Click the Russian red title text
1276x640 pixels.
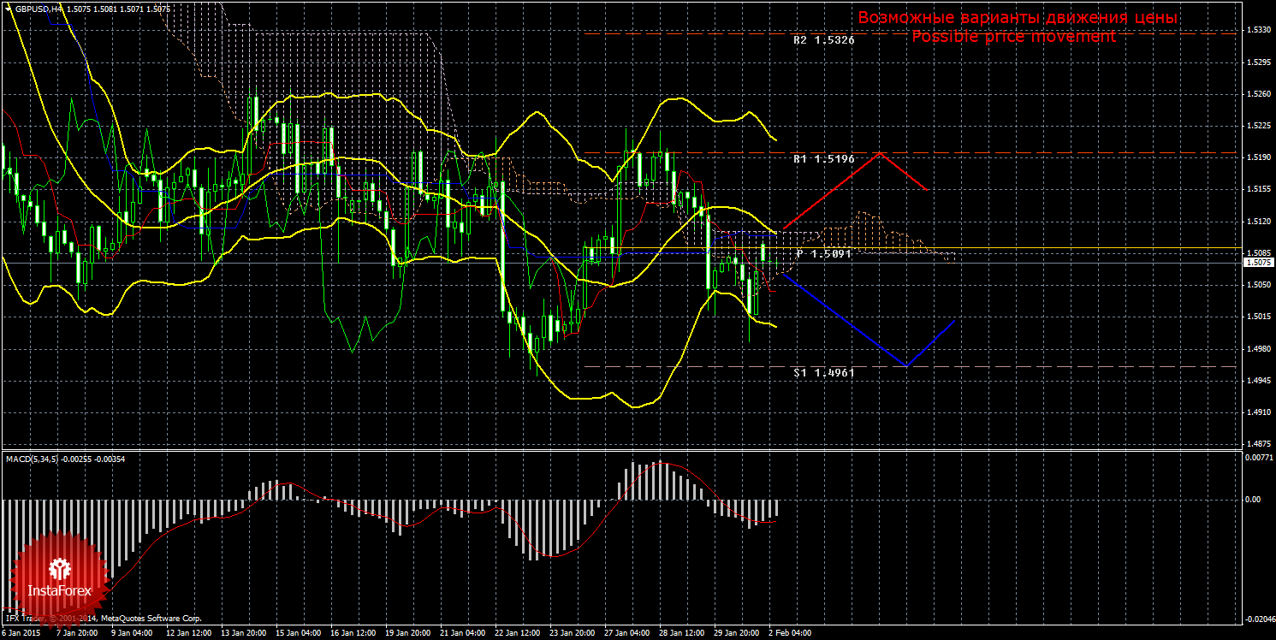(1018, 18)
